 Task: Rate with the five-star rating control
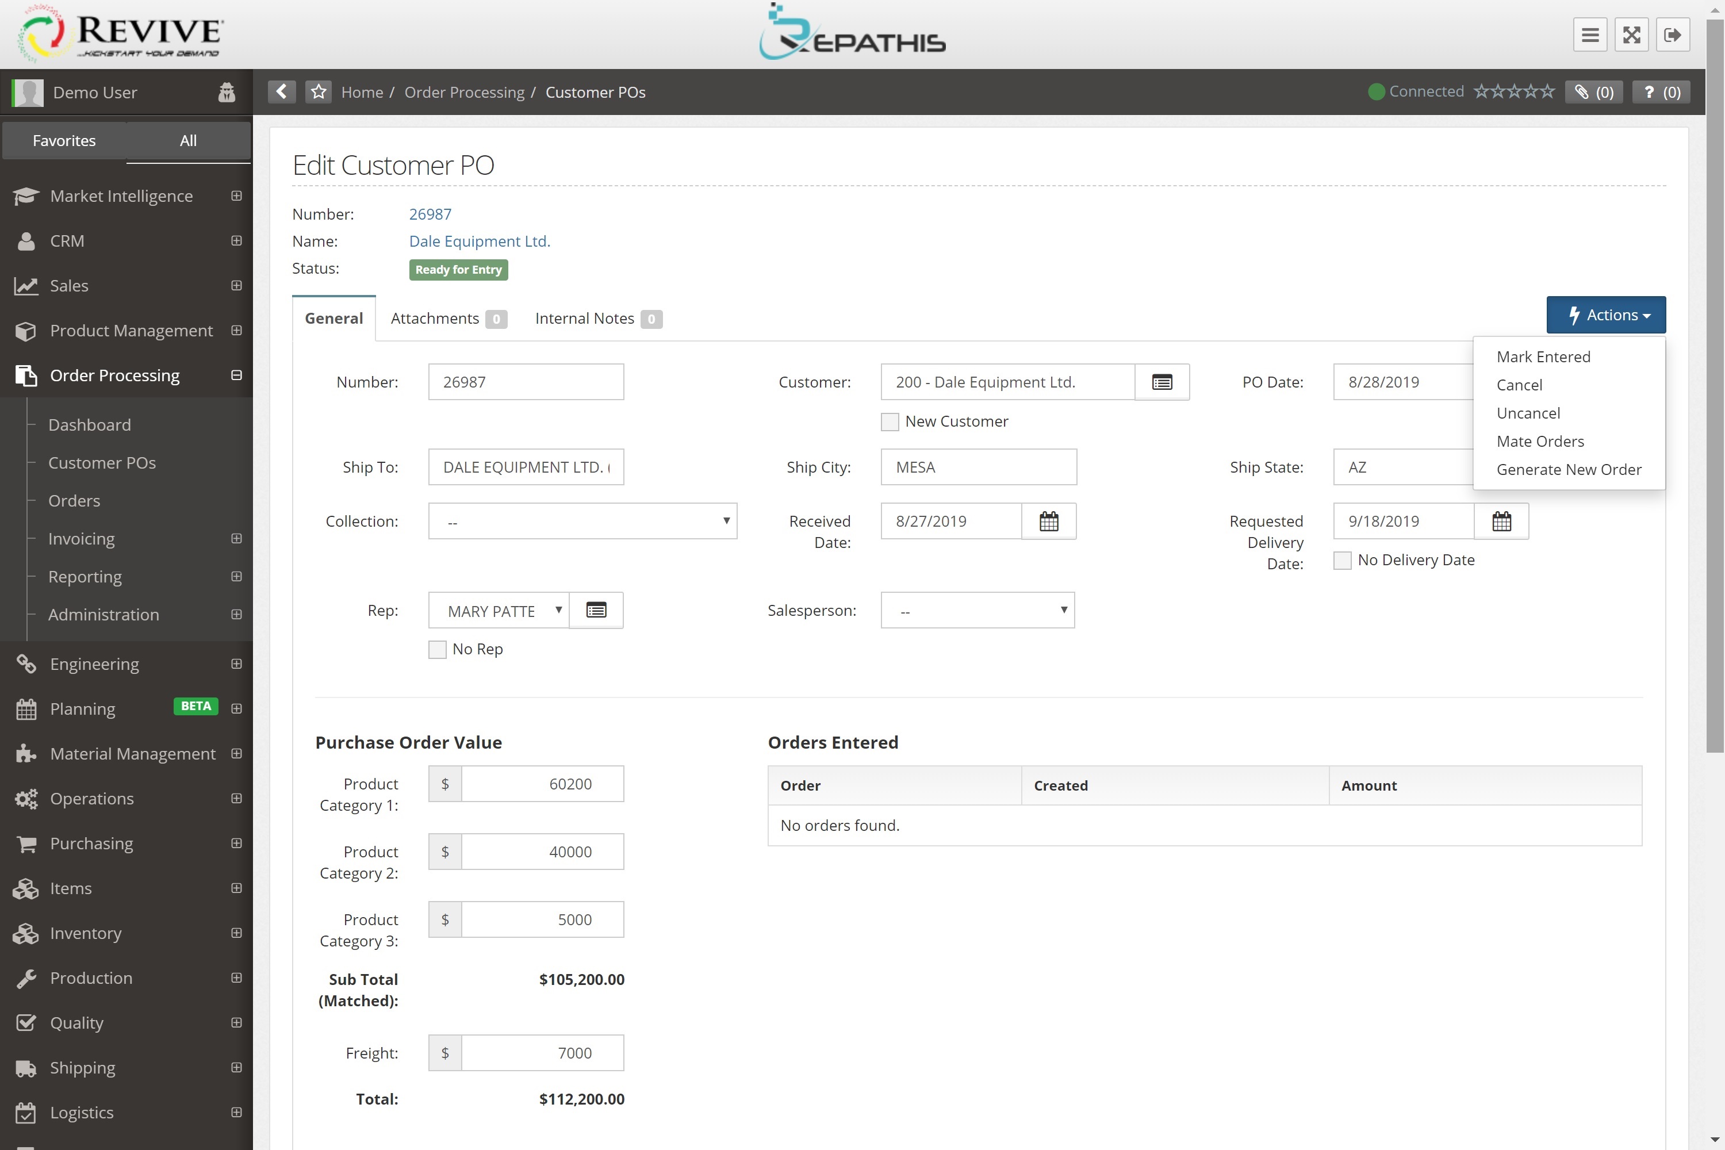point(1514,91)
